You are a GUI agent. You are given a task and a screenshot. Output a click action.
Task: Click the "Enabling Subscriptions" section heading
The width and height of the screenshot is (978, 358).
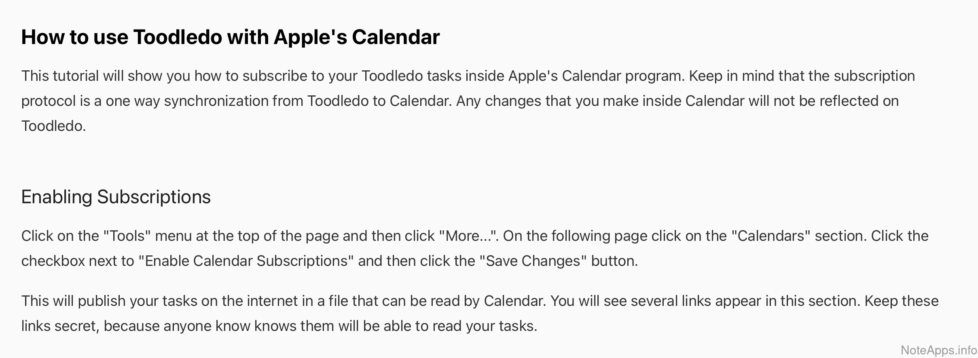tap(116, 197)
